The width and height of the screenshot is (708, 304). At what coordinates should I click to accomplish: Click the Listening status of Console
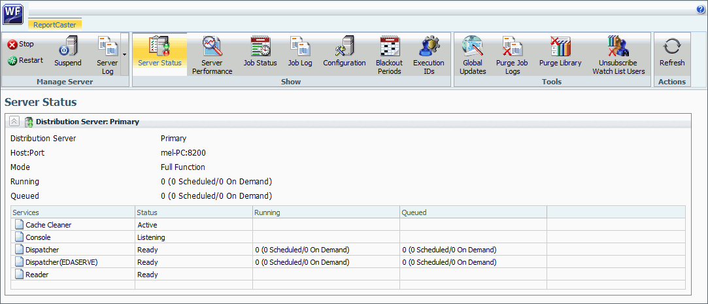click(x=151, y=237)
